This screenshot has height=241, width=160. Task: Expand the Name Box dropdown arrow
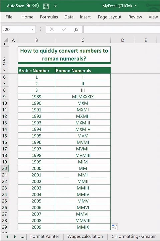pyautogui.click(x=32, y=29)
